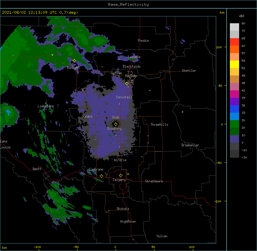Click the Strathmore label
The image size is (257, 251).
[x=154, y=181]
